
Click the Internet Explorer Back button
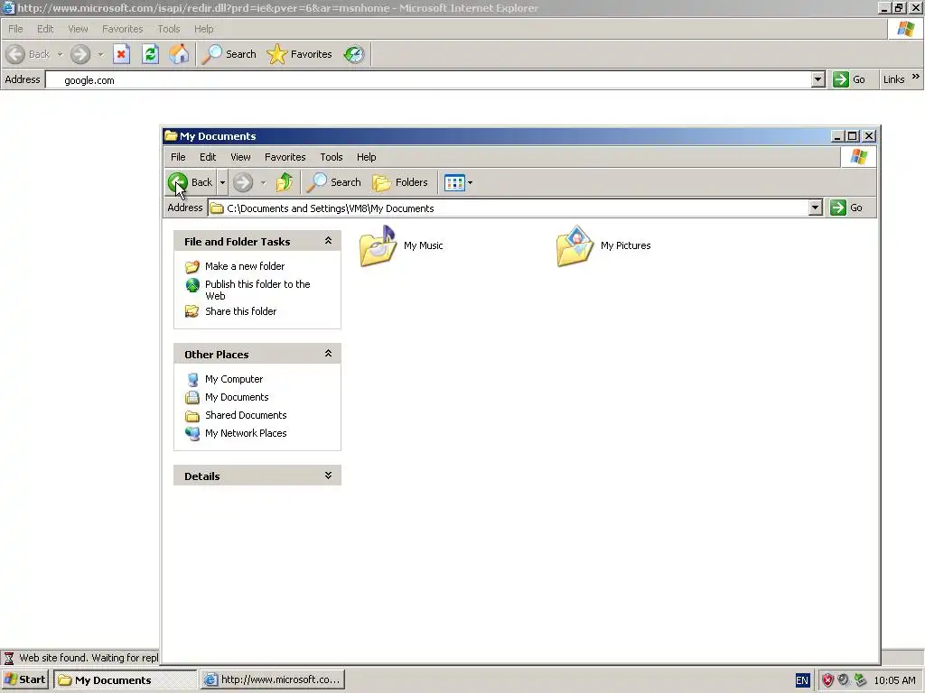28,54
